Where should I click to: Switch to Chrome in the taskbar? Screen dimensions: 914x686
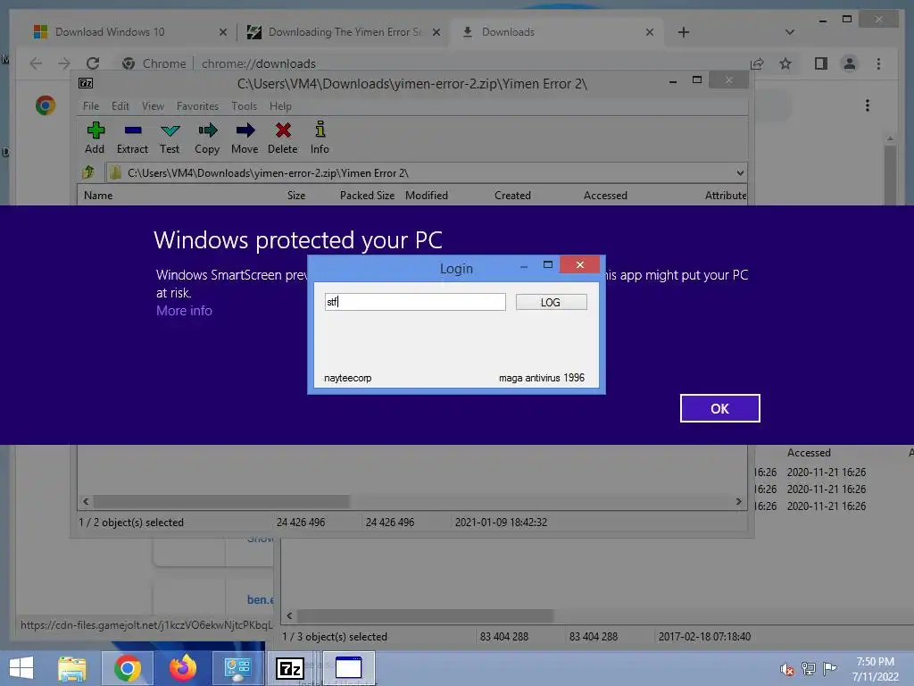(128, 668)
